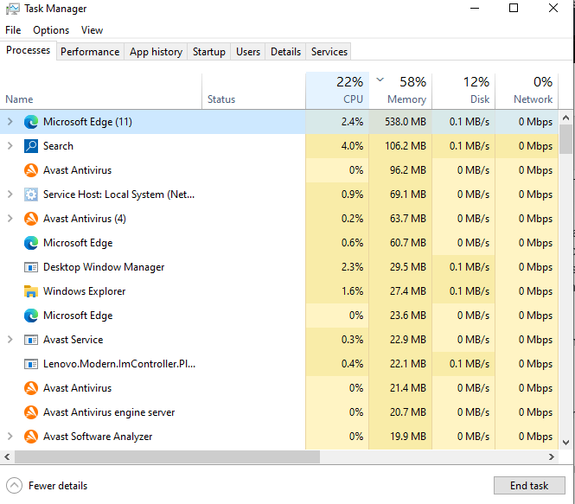This screenshot has height=504, width=575.
Task: Open the Startup tab
Action: click(208, 52)
